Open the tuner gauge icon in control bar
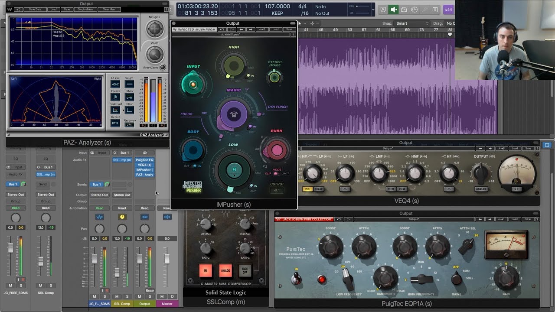The height and width of the screenshot is (312, 555). pyautogui.click(x=404, y=10)
